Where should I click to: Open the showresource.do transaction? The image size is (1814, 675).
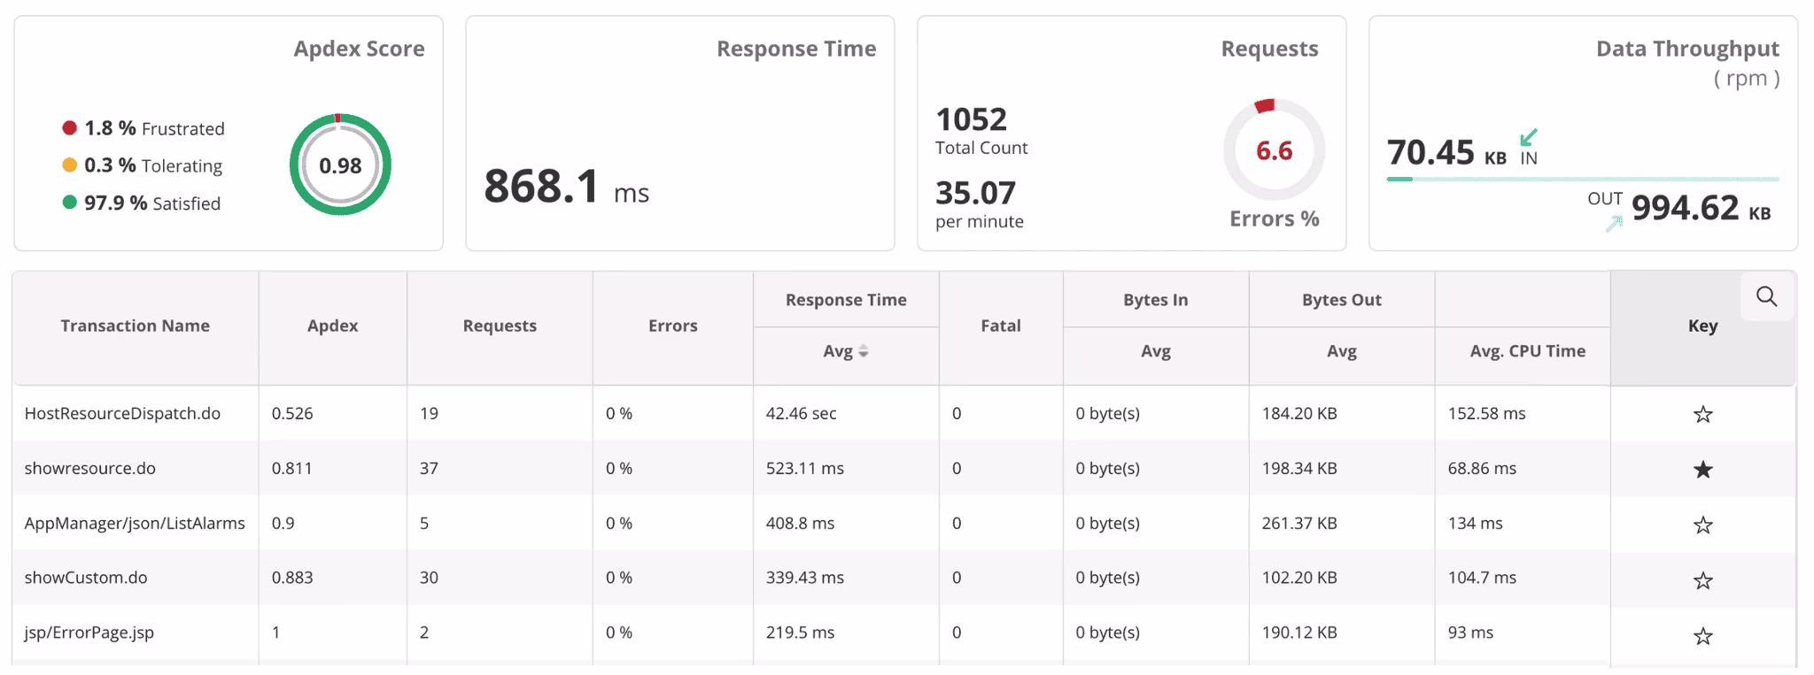(90, 468)
